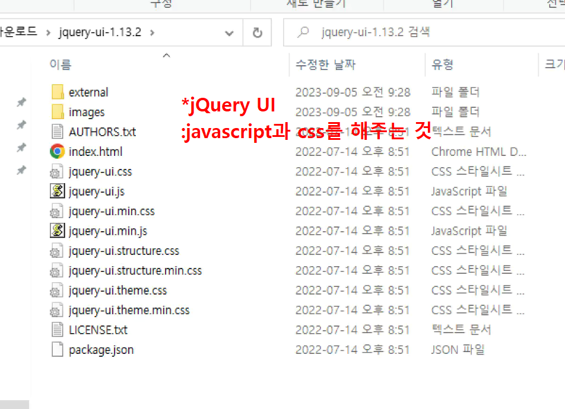Select the AUTHORS.txt file name
Image resolution: width=565 pixels, height=409 pixels.
(102, 132)
